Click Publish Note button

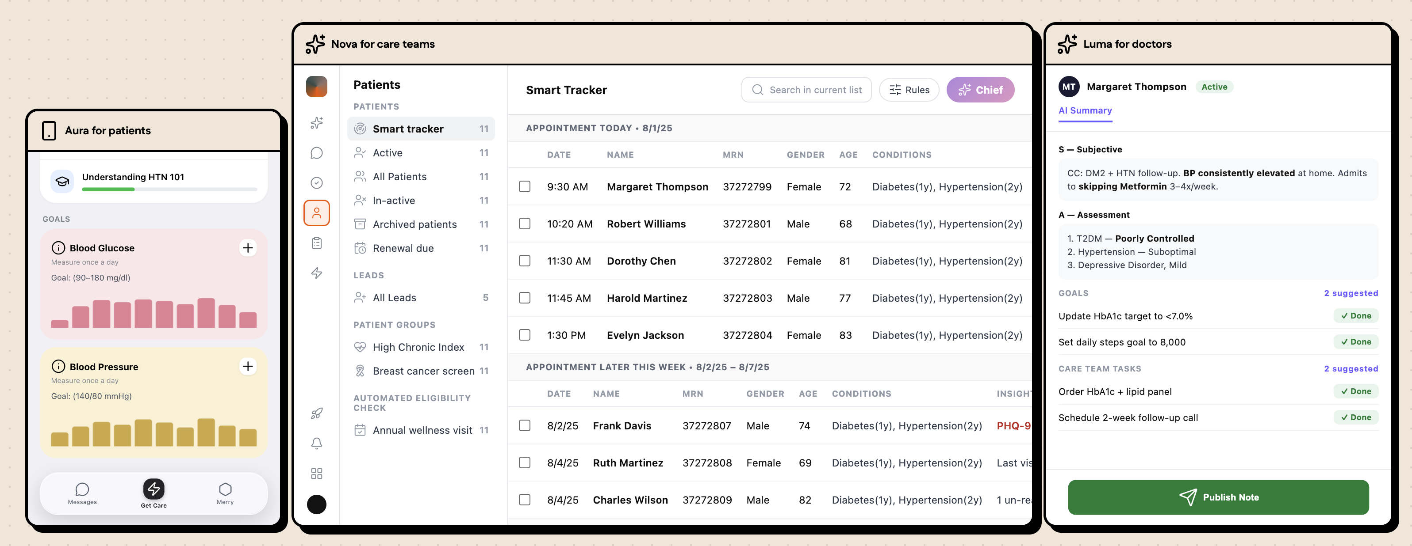point(1218,497)
